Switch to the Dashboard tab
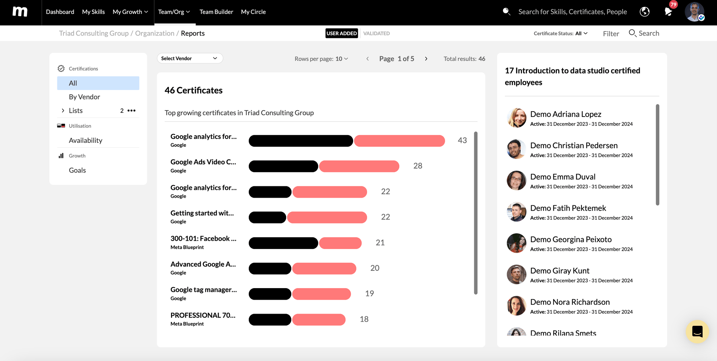Screen dimensions: 717x361 60,11
